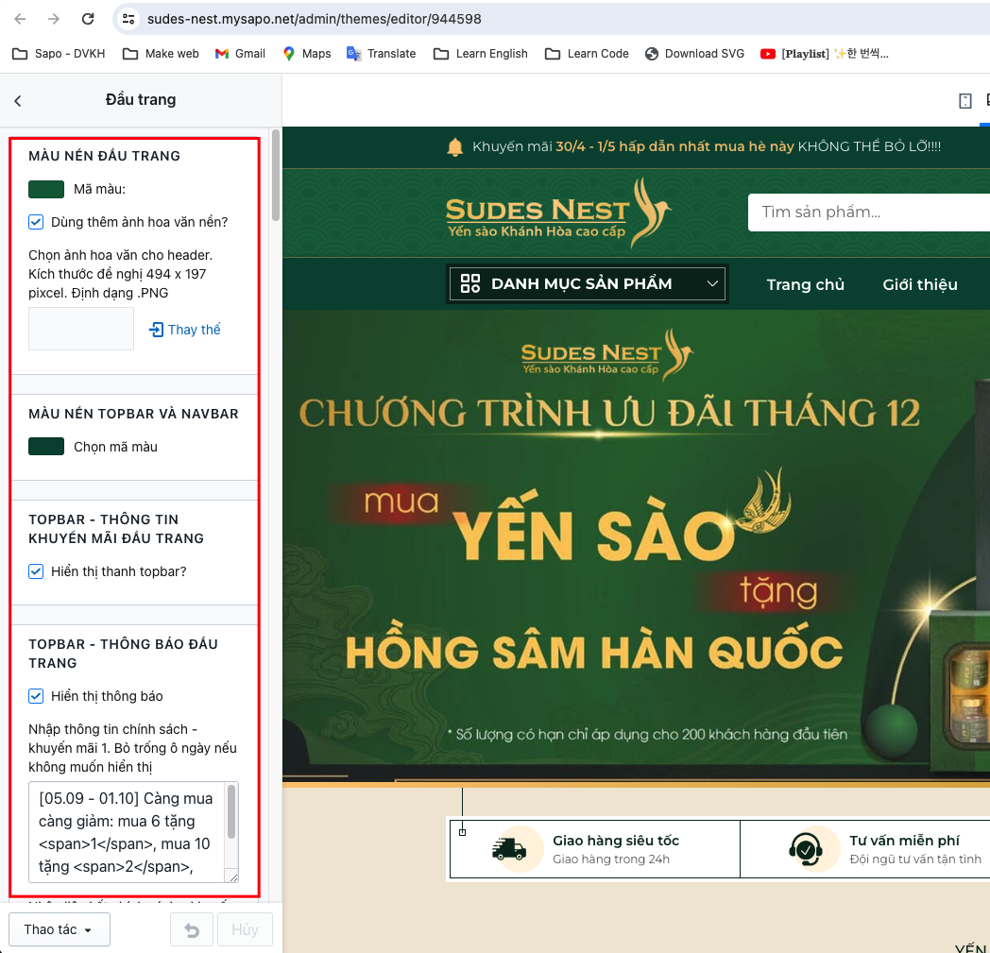Click the MÀU NỀN ĐẦU TRANG heading
The image size is (990, 953).
(x=104, y=156)
